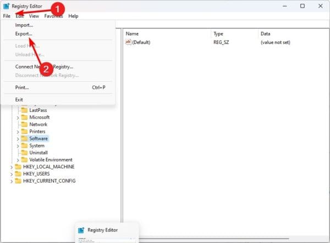
Task: Click the HKEY_USERS label
Action: pos(36,174)
